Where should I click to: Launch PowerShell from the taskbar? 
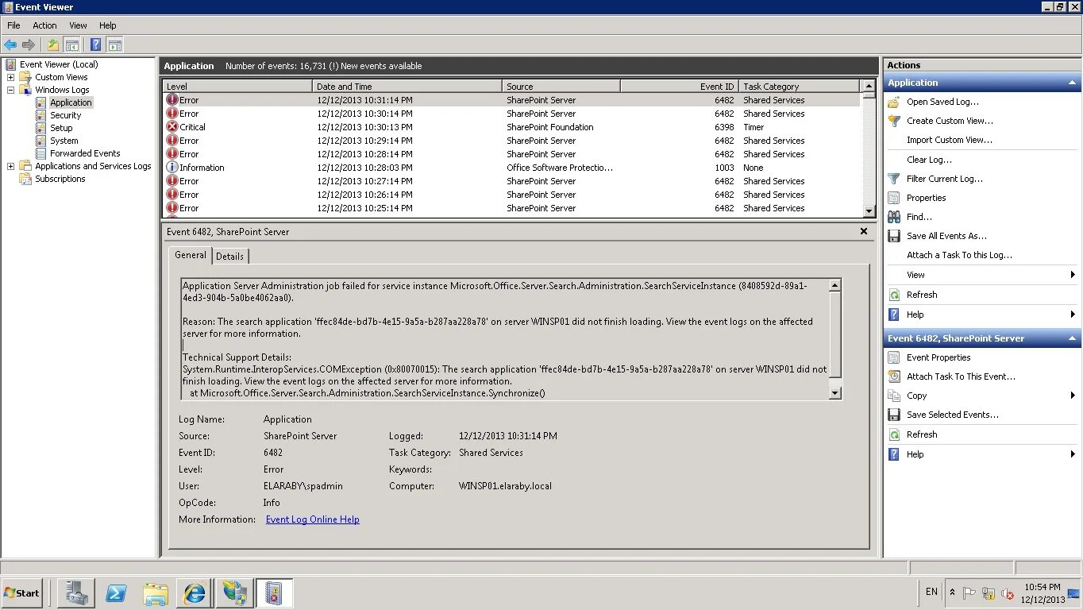116,593
